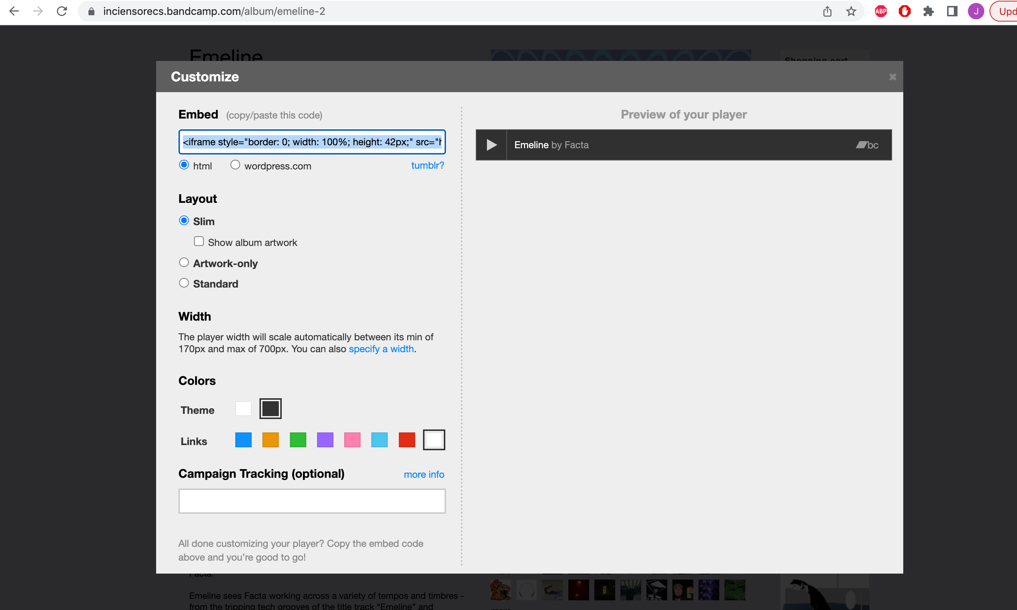
Task: Select the wordpress.com embed option
Action: tap(235, 165)
